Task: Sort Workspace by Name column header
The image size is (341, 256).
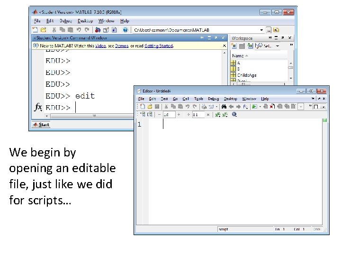Action: tap(259, 56)
